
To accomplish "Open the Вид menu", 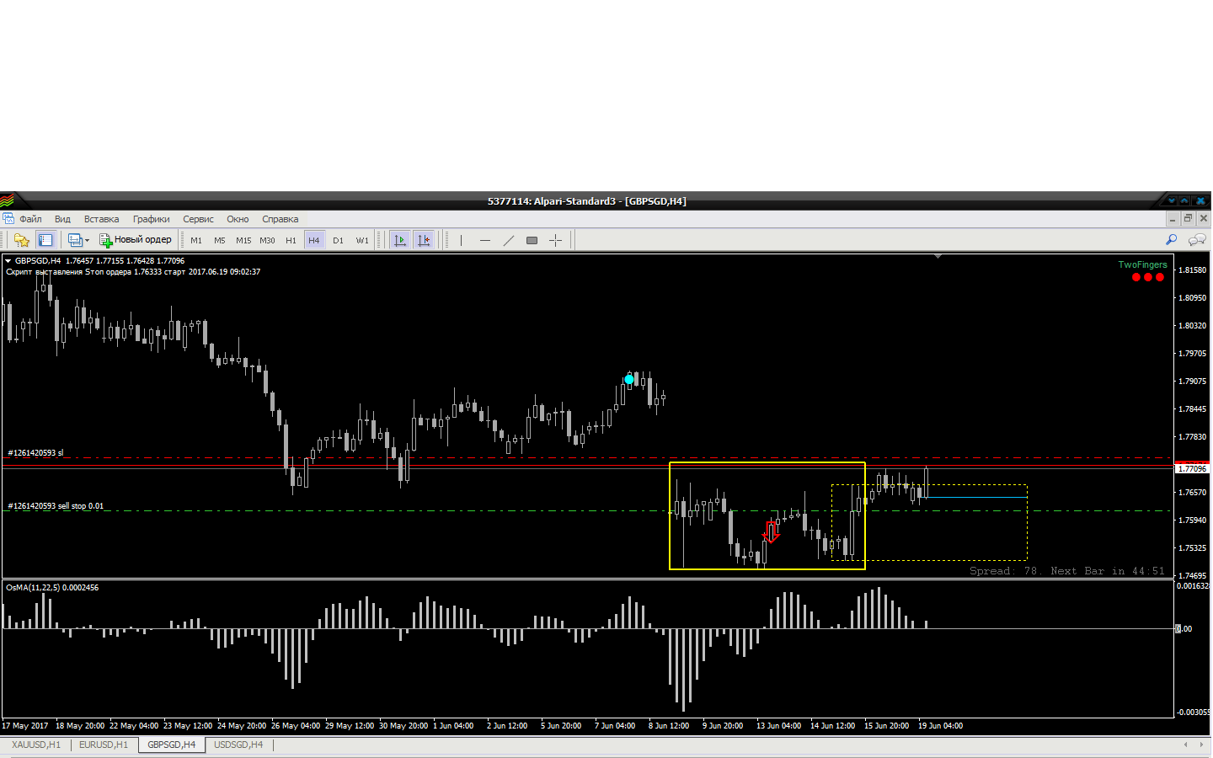I will pos(63,219).
